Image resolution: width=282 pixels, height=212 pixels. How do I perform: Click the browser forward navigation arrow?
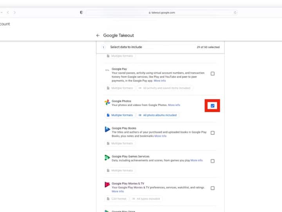[14, 13]
